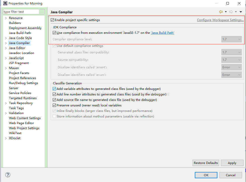246x182 pixels.
Task: Click the help question mark icon
Action: click(x=8, y=175)
